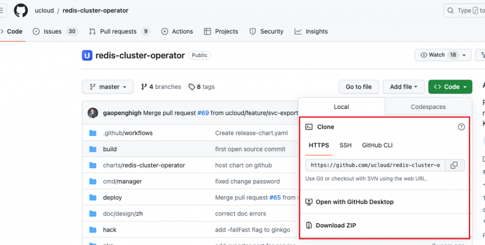Screen dimensions: 485x245
Task: Open 'first open source commit' message
Action: pos(250,149)
